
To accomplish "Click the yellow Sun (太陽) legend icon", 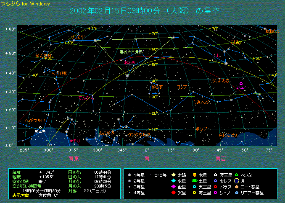I will tap(173, 175).
